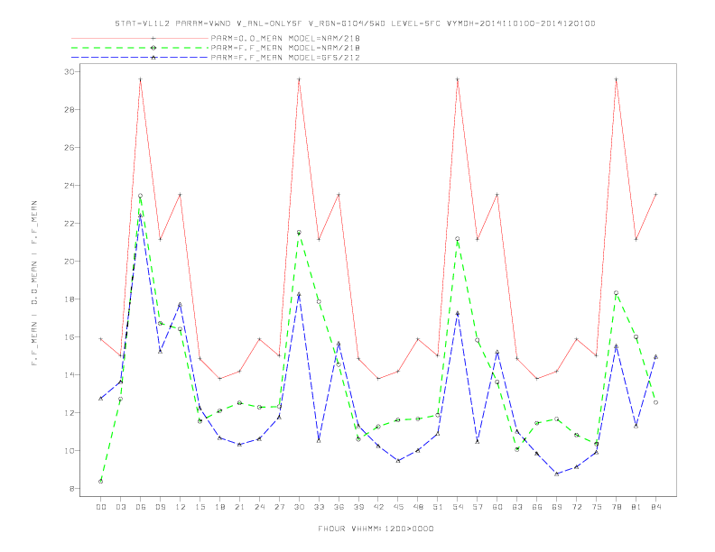Click the red line peak marker at hour 06
Image resolution: width=715 pixels, height=552 pixels.
coord(141,79)
